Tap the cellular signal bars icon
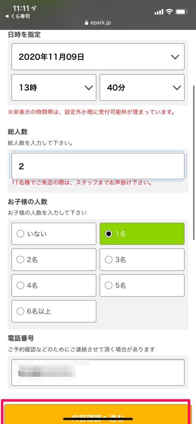The height and width of the screenshot is (424, 196). [x=159, y=12]
